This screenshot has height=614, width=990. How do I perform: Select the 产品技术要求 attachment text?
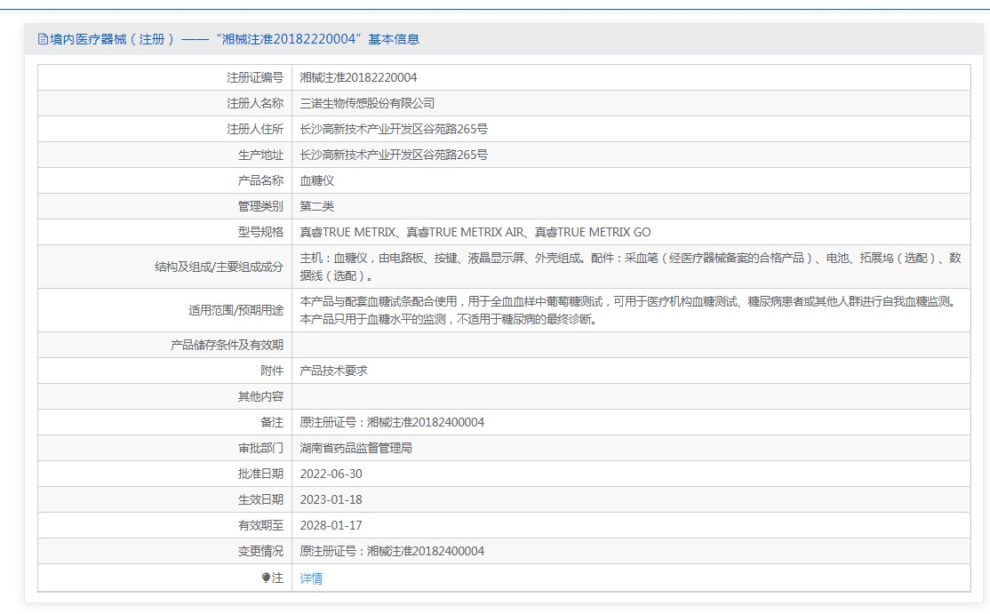point(333,371)
